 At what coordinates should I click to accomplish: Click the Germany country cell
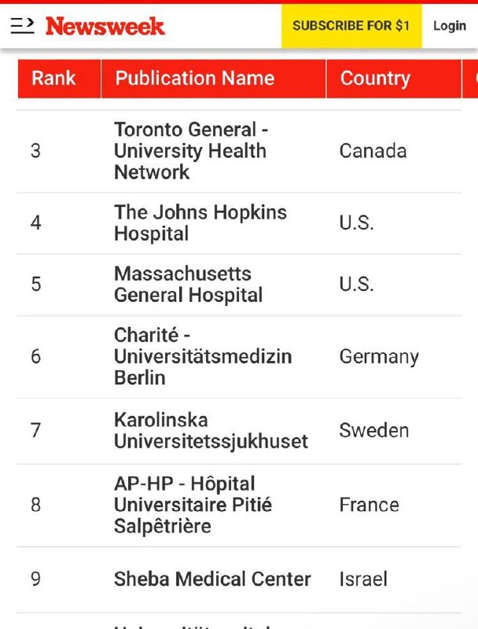[379, 357]
